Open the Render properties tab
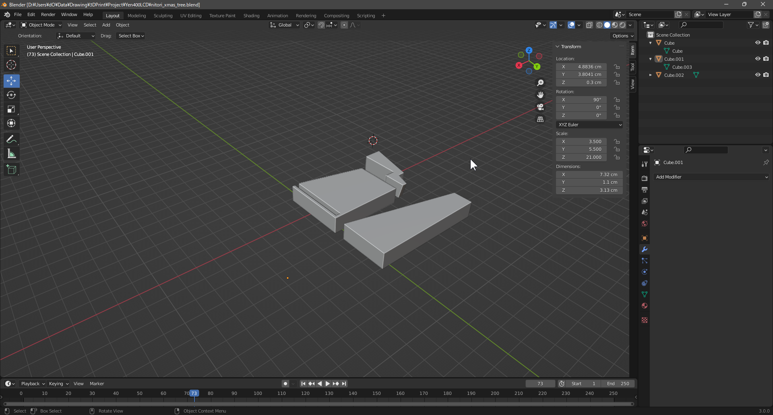This screenshot has height=415, width=773. tap(645, 178)
